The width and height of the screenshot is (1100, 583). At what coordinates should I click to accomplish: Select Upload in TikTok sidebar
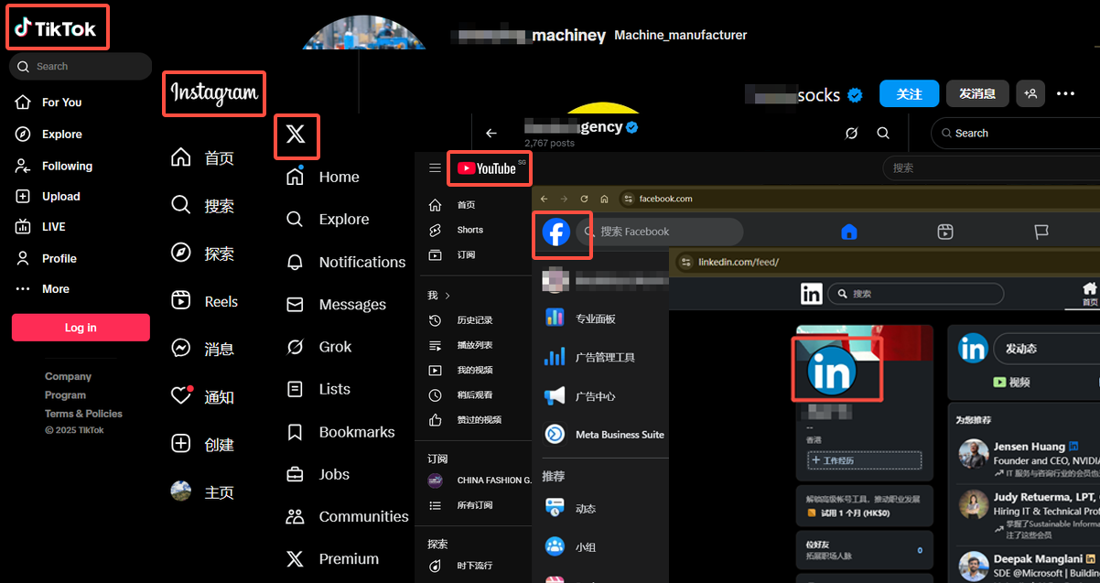click(48, 196)
